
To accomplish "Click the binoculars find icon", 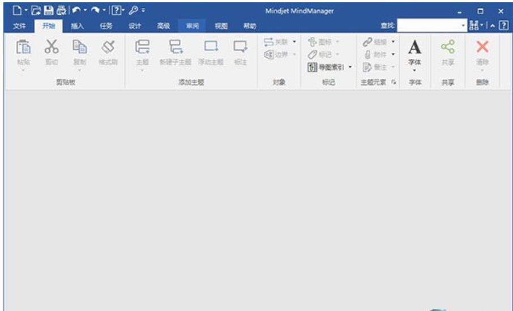I will 474,25.
